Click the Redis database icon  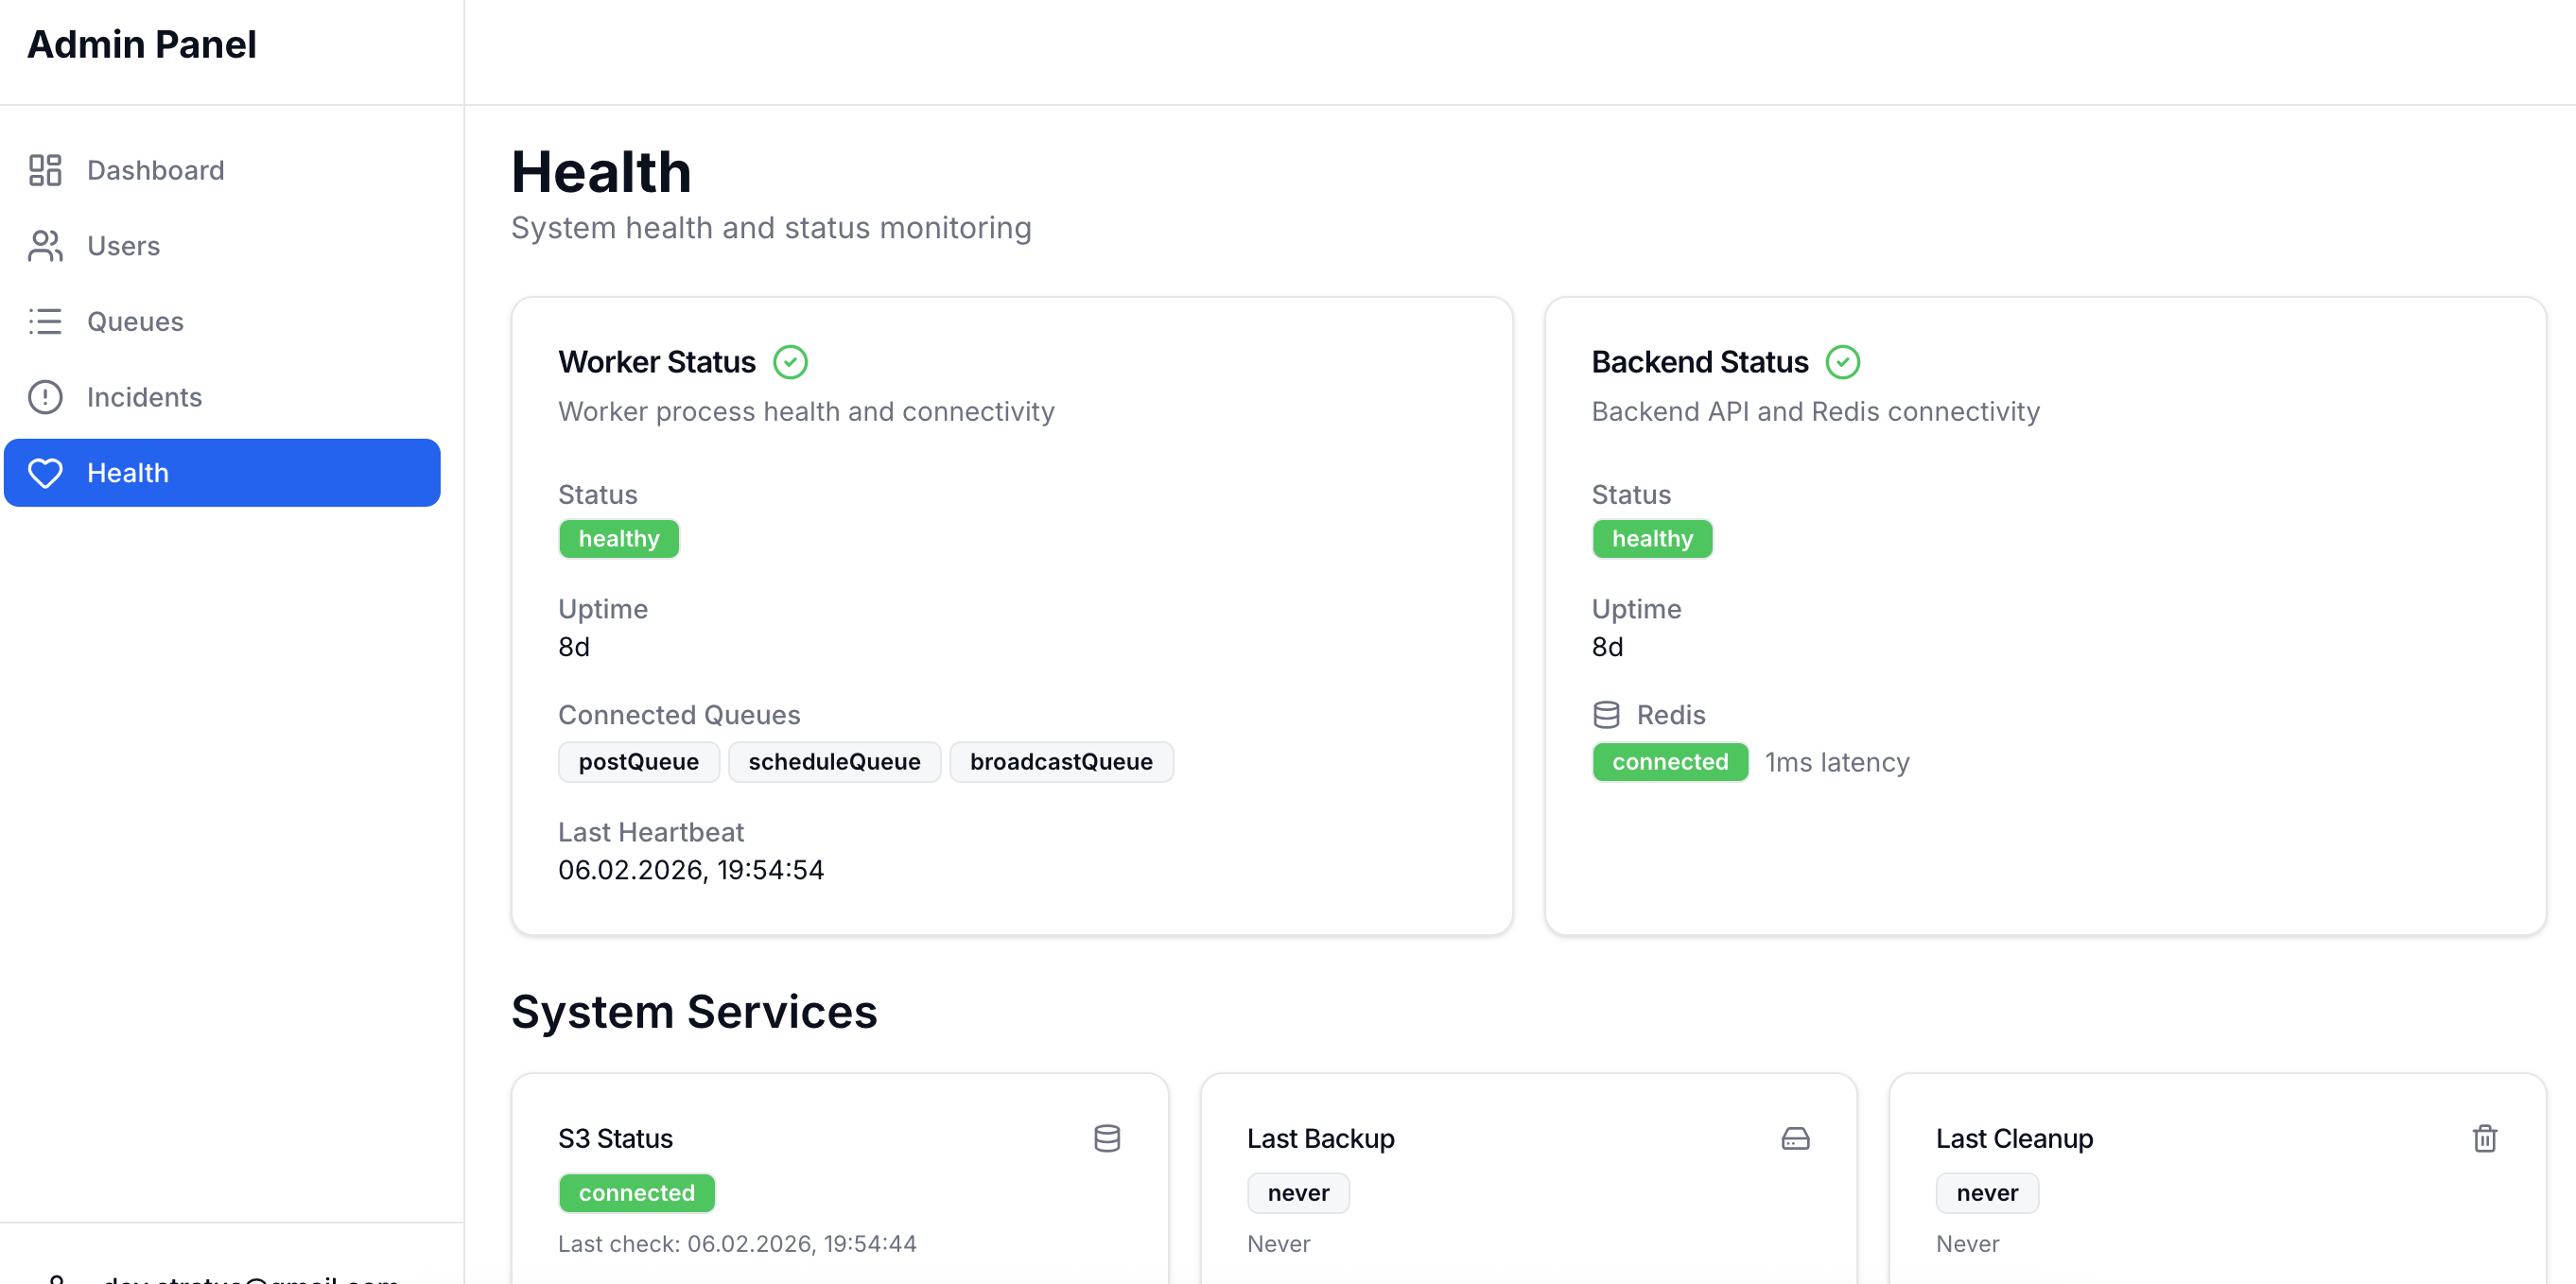coord(1606,715)
